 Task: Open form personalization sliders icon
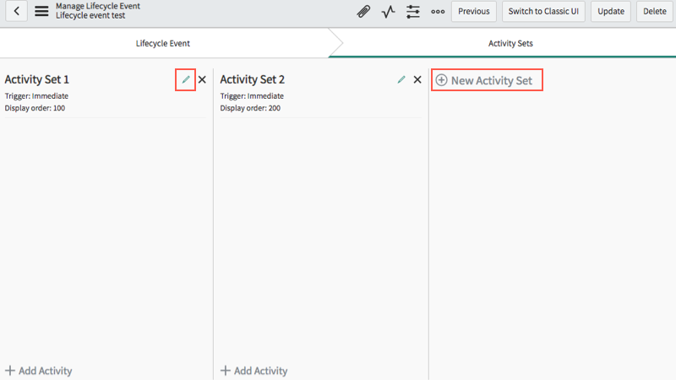click(x=412, y=12)
